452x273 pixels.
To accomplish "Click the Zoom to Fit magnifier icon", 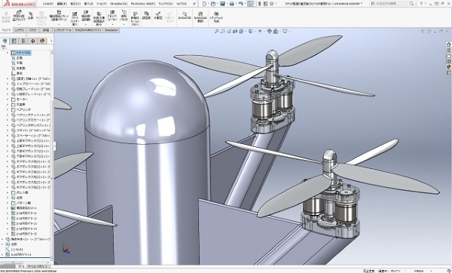I will click(216, 31).
